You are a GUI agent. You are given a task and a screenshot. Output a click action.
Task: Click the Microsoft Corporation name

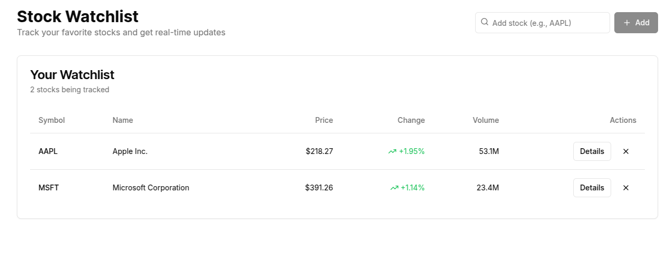pos(151,188)
